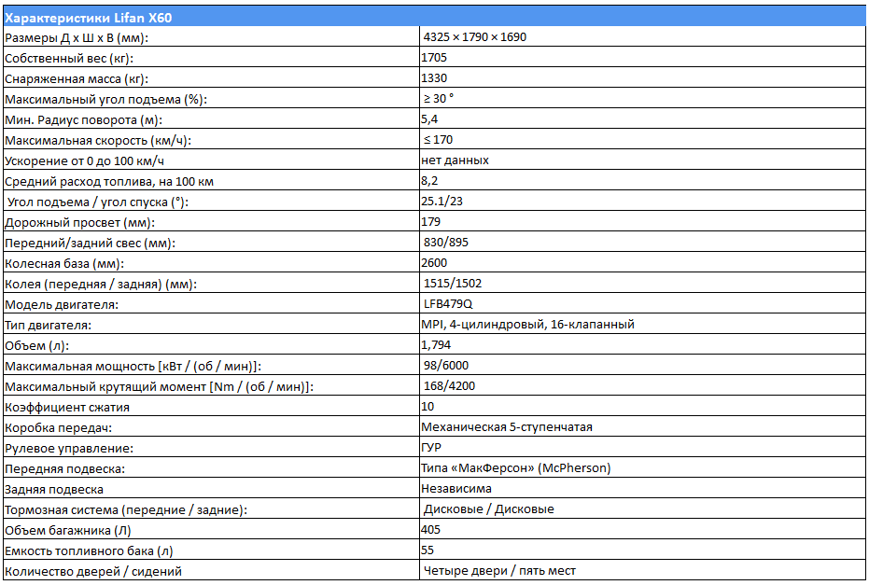Click the label 'Собственный вес (кг):'

69,58
